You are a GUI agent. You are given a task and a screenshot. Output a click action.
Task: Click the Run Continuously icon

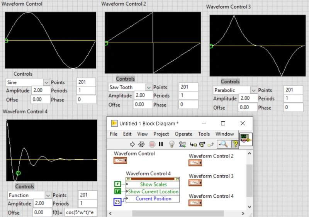tap(141, 144)
